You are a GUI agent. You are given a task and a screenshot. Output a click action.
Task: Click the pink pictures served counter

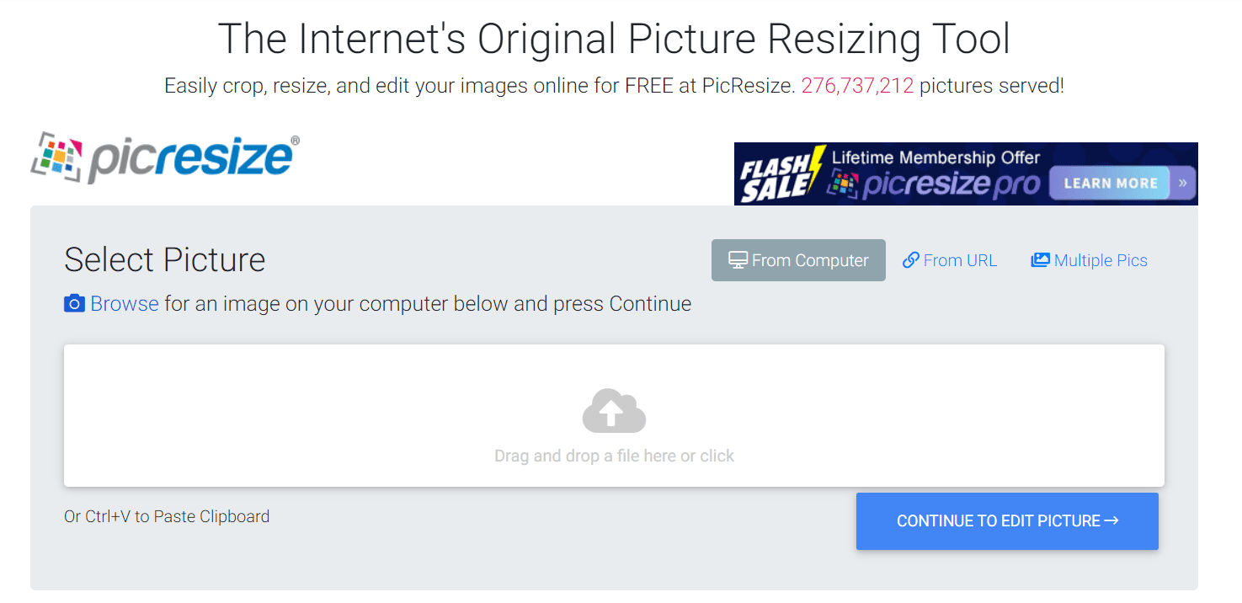pos(857,86)
